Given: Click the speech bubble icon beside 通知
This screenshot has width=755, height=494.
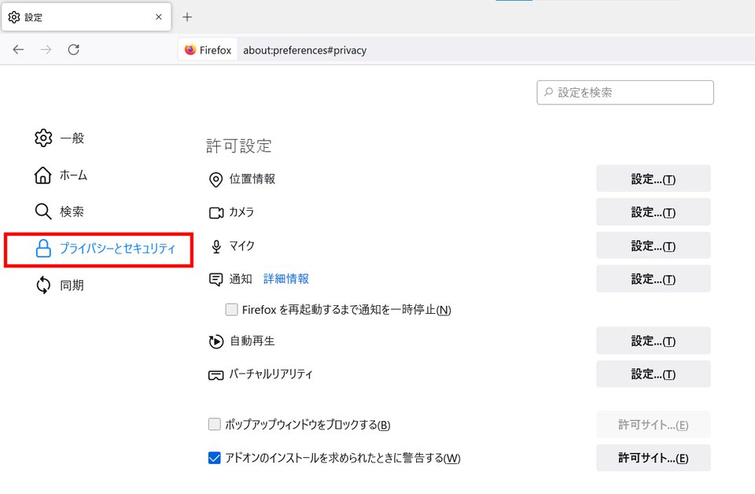Looking at the screenshot, I should (x=215, y=279).
